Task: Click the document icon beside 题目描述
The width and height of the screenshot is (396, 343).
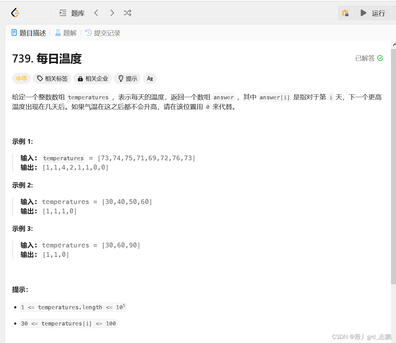Action: 14,32
